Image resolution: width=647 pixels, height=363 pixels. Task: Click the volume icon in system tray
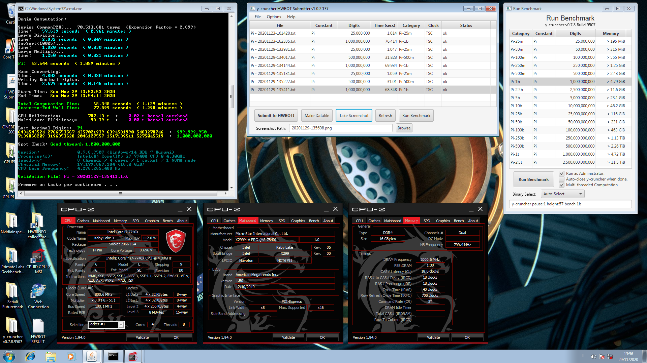point(593,357)
